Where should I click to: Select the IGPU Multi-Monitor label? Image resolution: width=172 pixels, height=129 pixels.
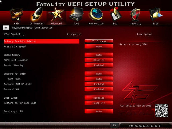[x=16, y=60]
